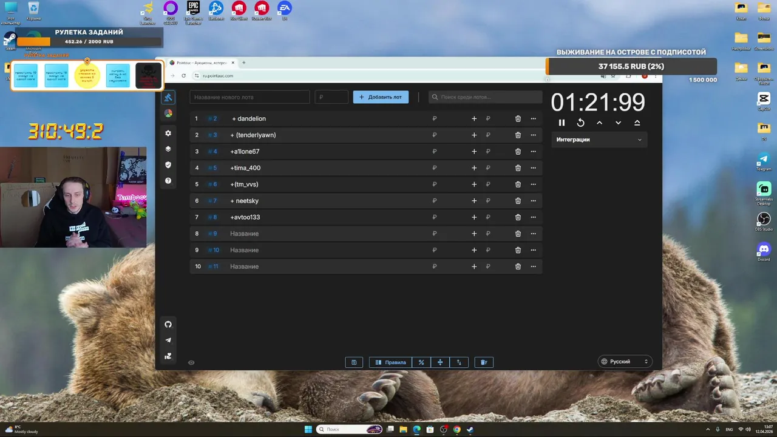The image size is (777, 437).
Task: Reset the timer with the circular arrow
Action: pos(580,123)
